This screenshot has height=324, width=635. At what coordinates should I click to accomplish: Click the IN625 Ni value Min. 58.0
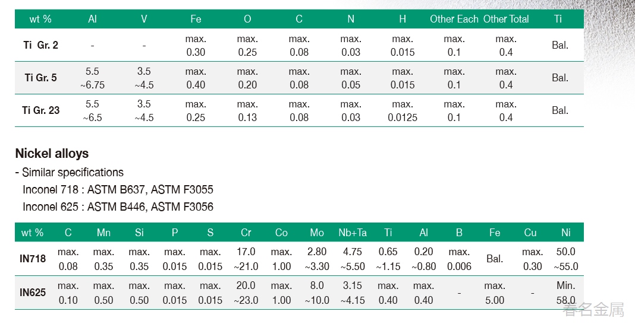(566, 293)
